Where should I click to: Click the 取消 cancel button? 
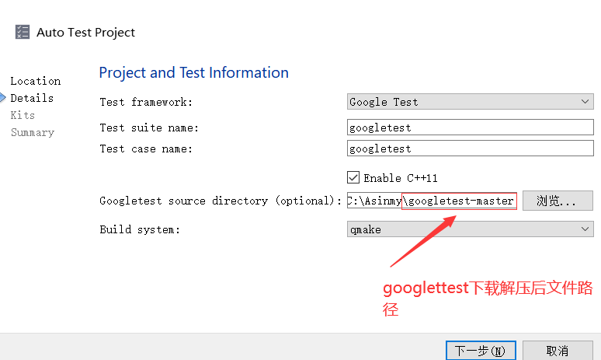(558, 351)
